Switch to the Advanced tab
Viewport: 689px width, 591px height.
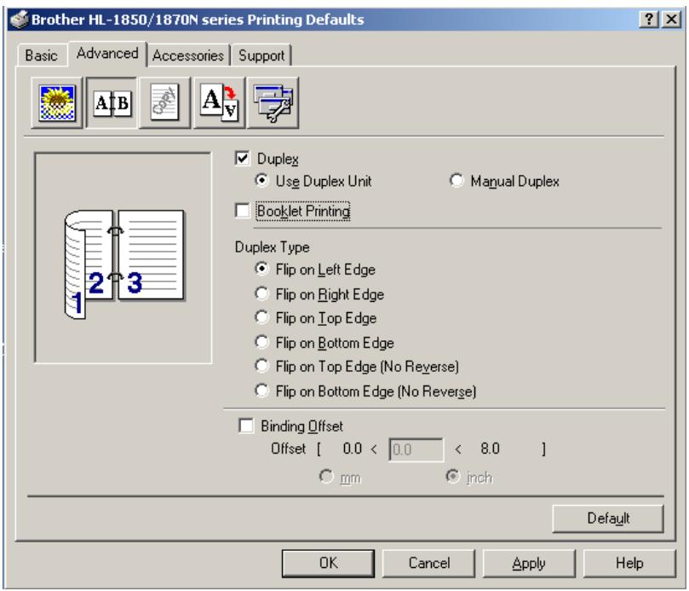[107, 53]
